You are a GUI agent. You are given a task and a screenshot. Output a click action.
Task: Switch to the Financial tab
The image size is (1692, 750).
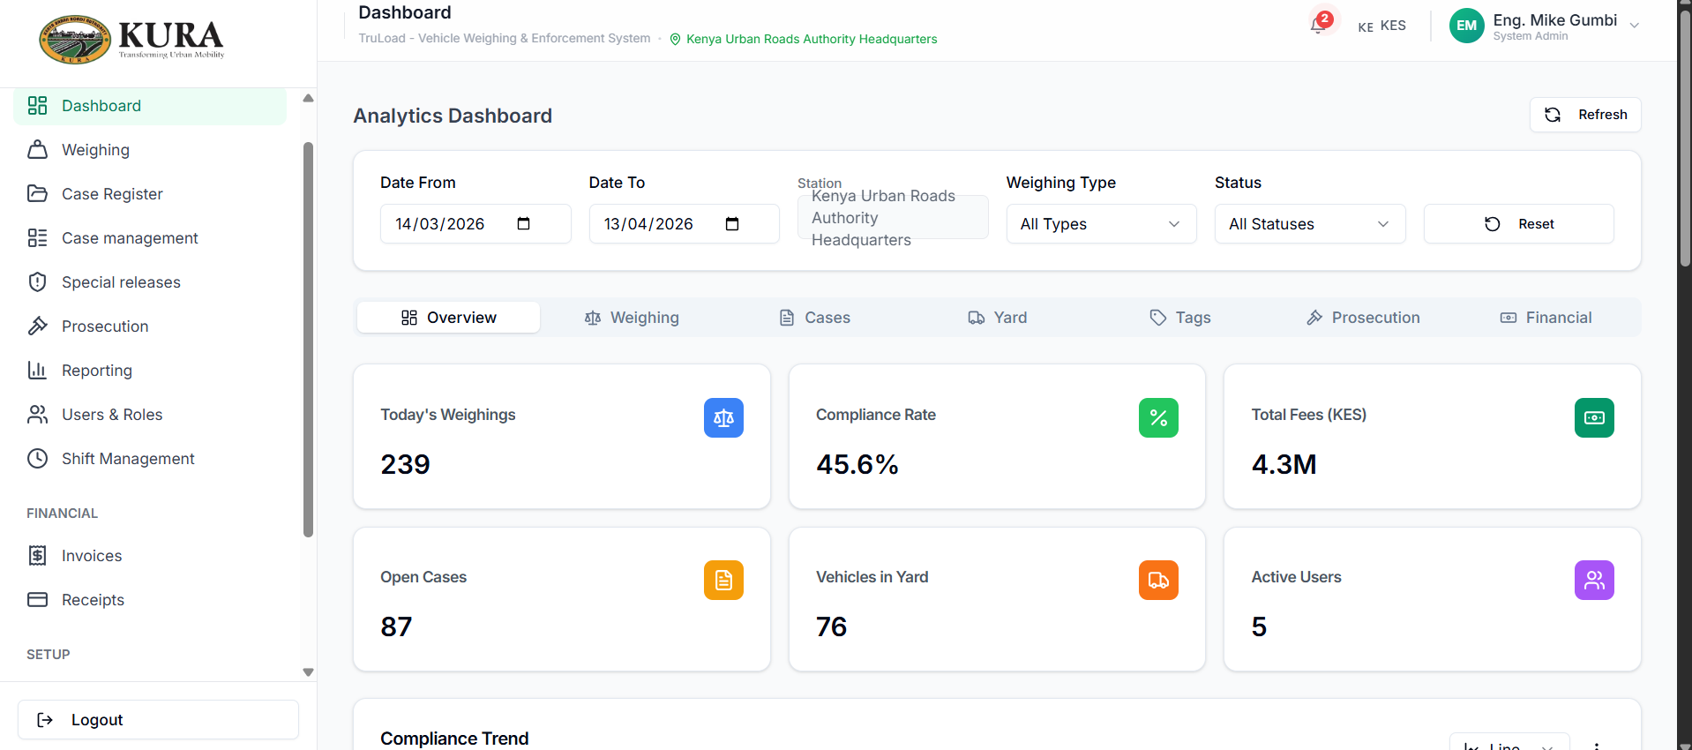tap(1546, 318)
